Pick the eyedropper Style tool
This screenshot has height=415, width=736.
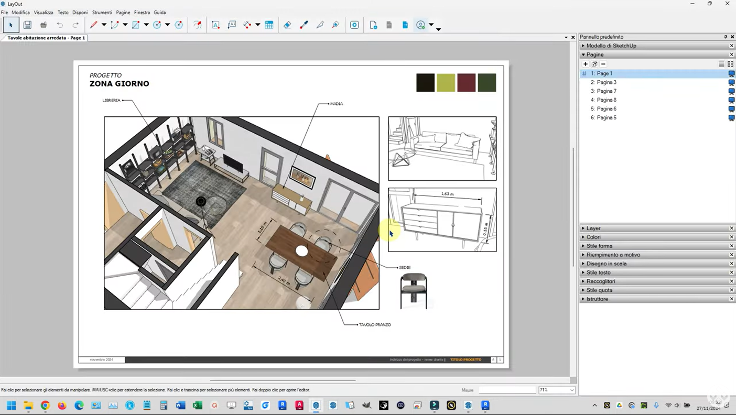304,25
